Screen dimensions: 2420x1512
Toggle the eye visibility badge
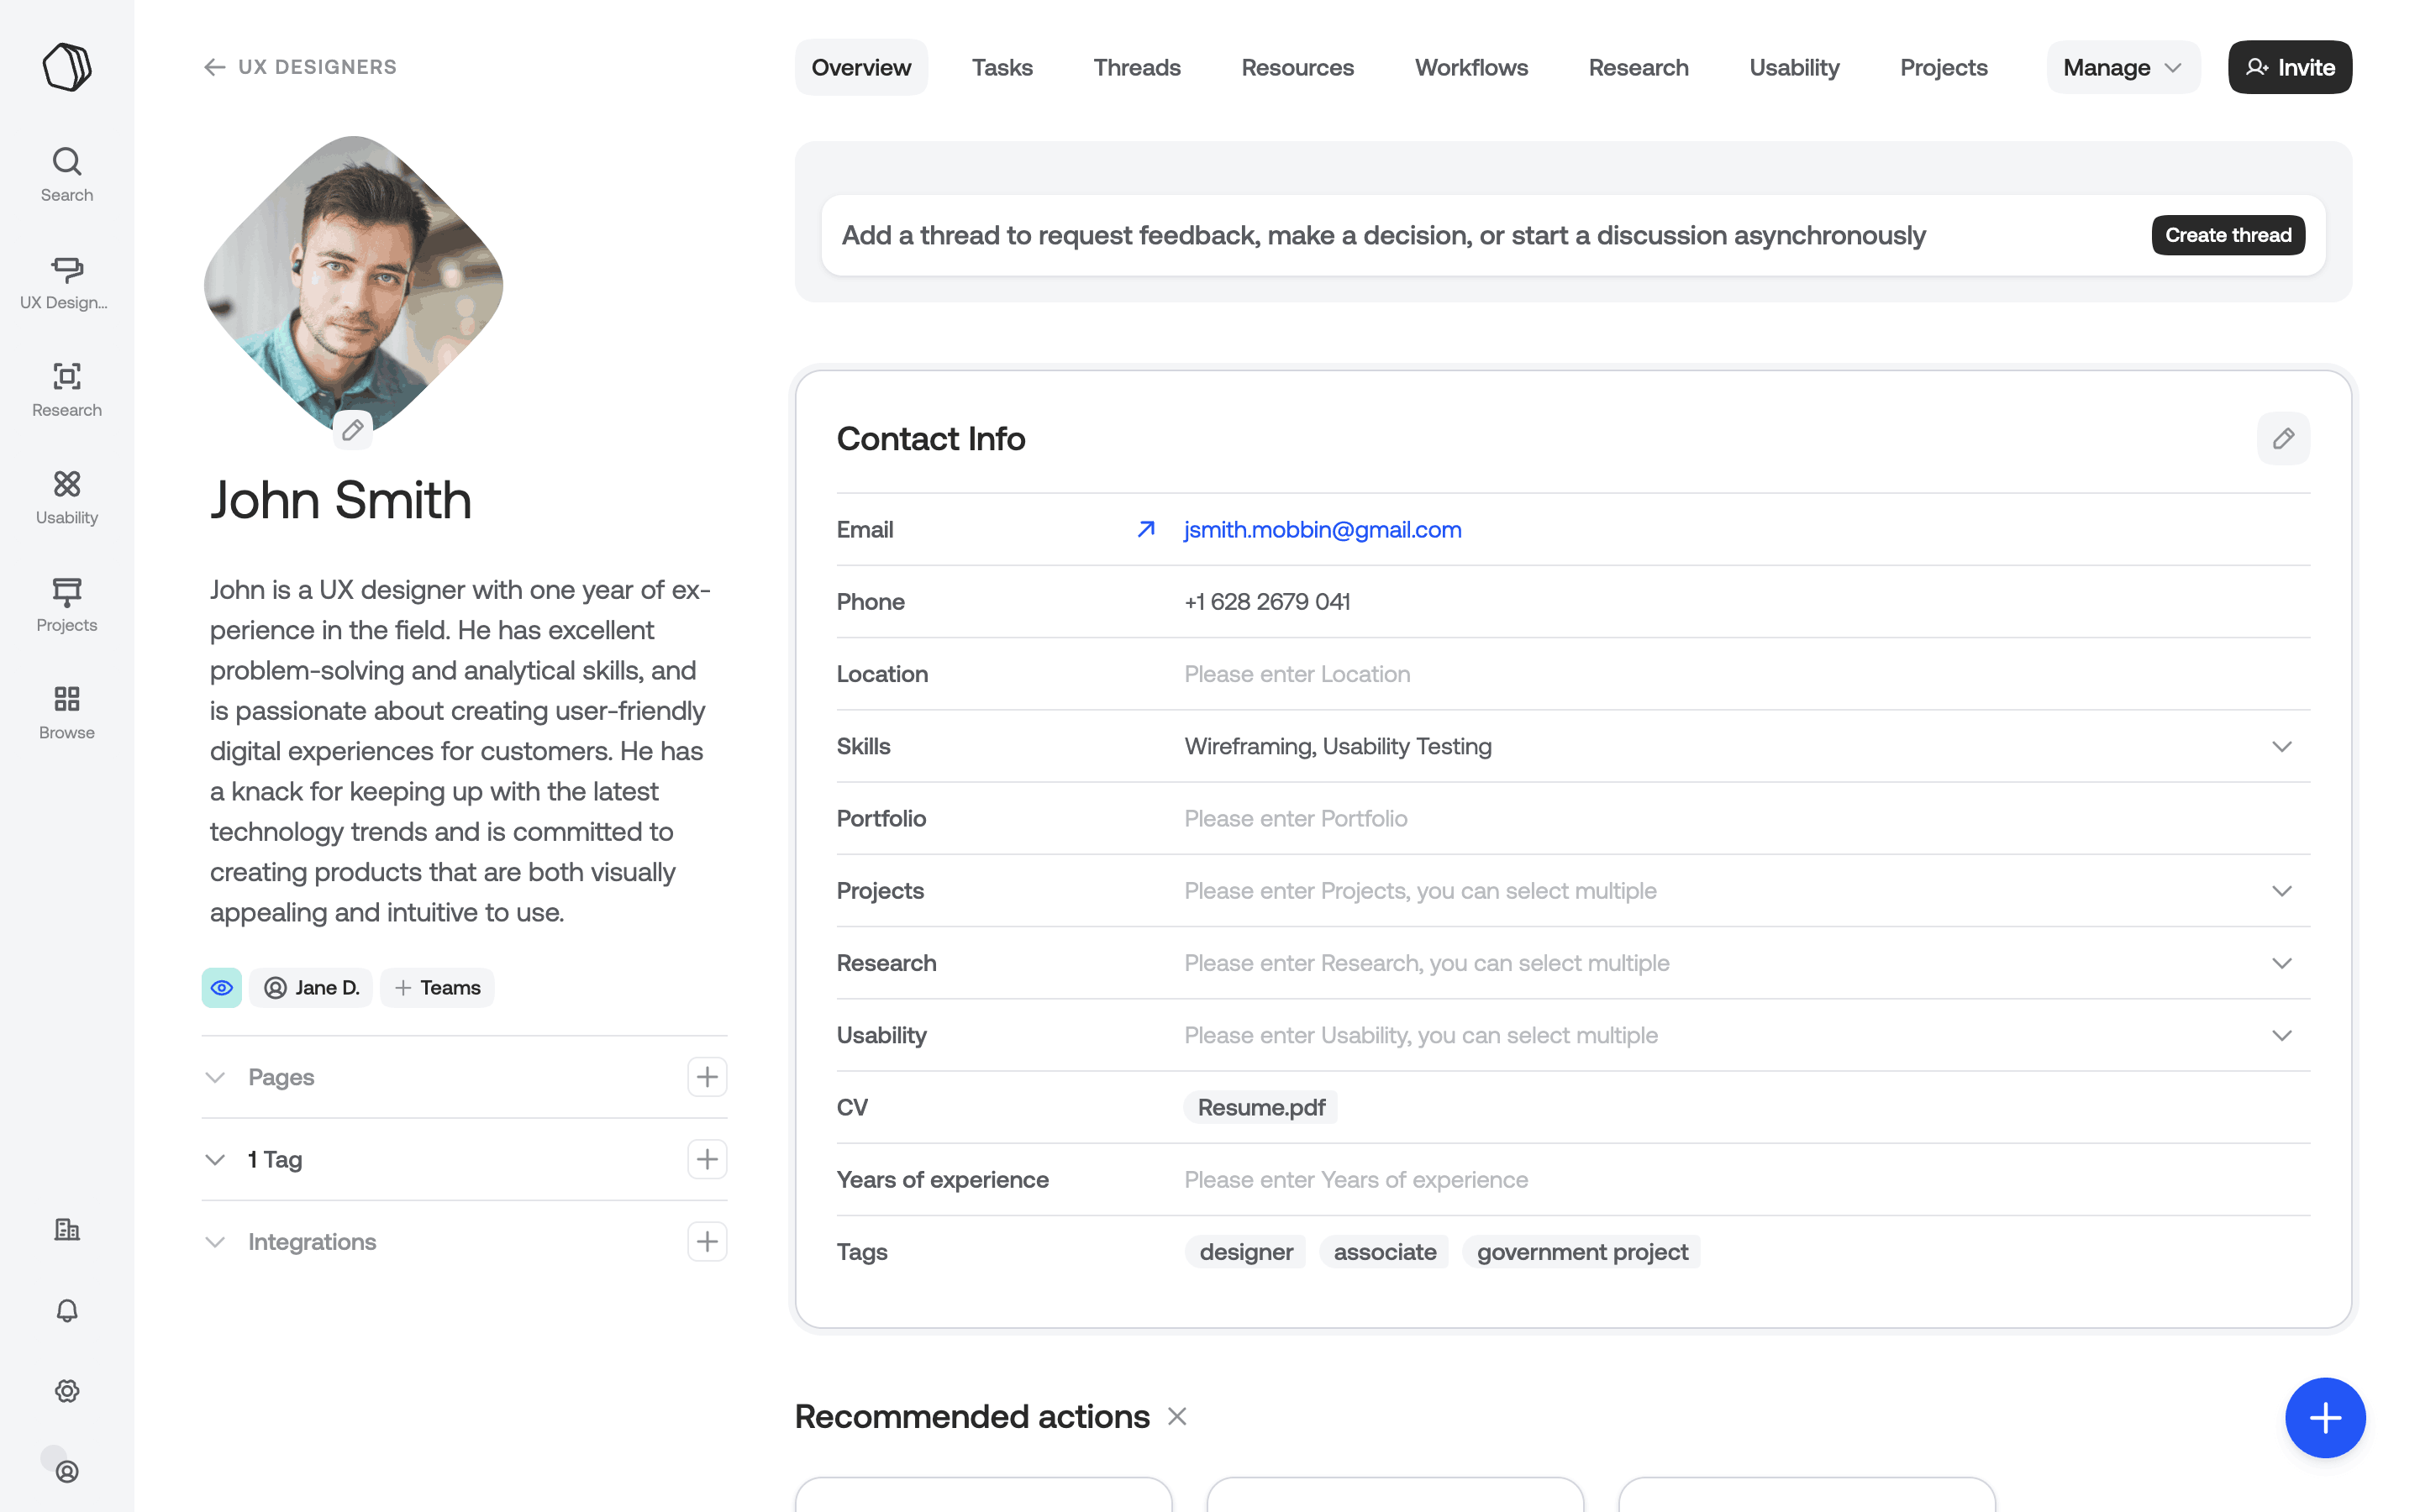tap(222, 988)
